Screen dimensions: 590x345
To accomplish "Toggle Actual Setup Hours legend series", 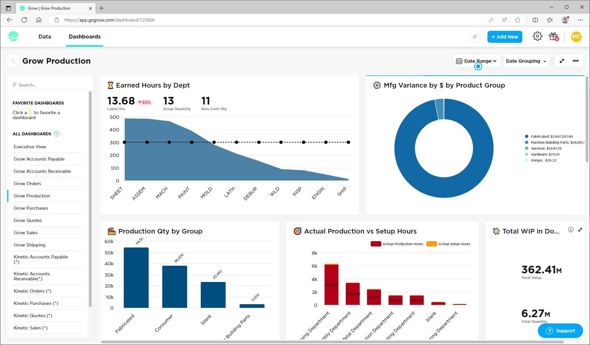I will click(x=448, y=244).
